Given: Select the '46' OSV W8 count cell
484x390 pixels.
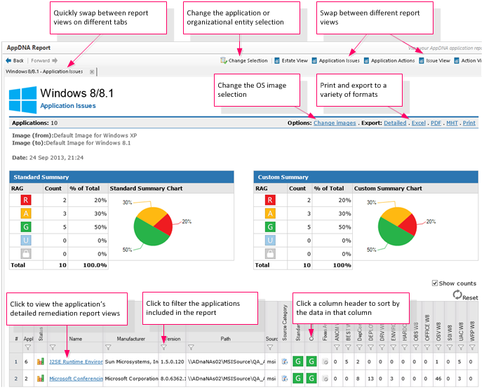Looking at the screenshot, I should [x=438, y=379].
